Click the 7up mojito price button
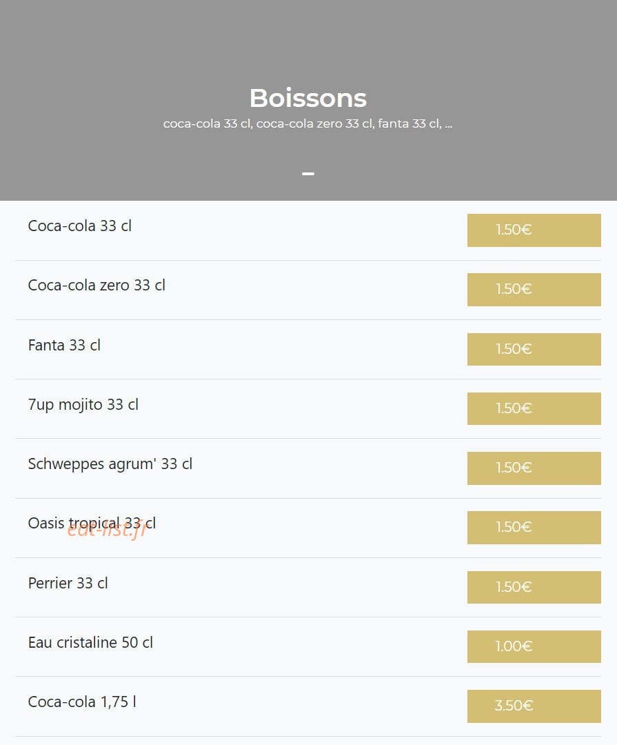The height and width of the screenshot is (745, 617). click(x=534, y=408)
